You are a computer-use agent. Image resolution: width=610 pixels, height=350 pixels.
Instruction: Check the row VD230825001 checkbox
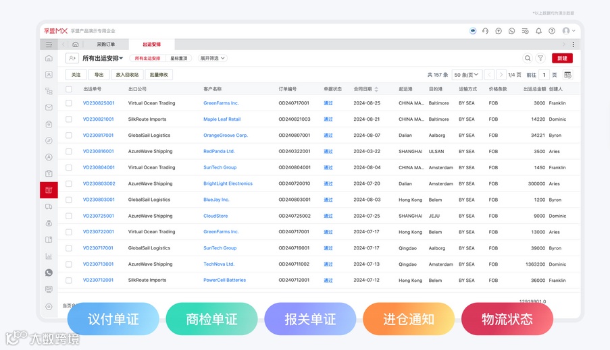[69, 103]
